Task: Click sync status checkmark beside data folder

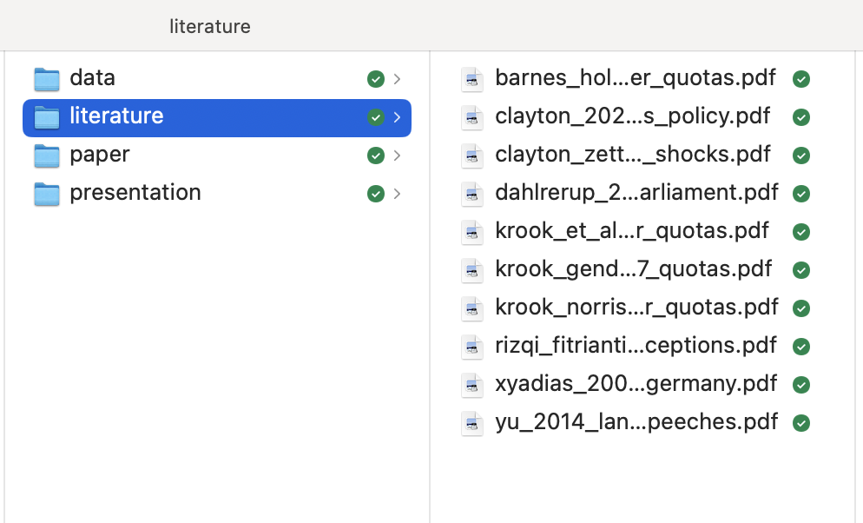Action: tap(375, 79)
